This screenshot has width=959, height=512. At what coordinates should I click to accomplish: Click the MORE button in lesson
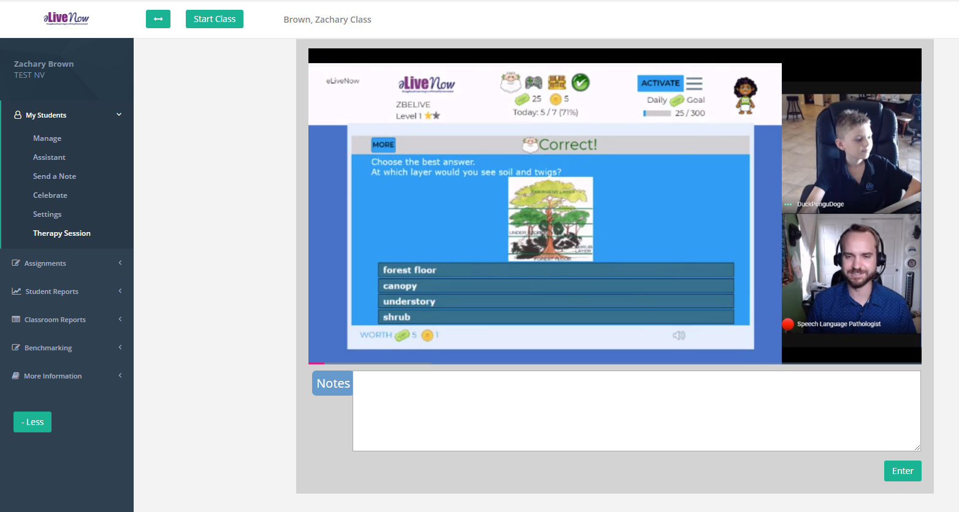(383, 145)
